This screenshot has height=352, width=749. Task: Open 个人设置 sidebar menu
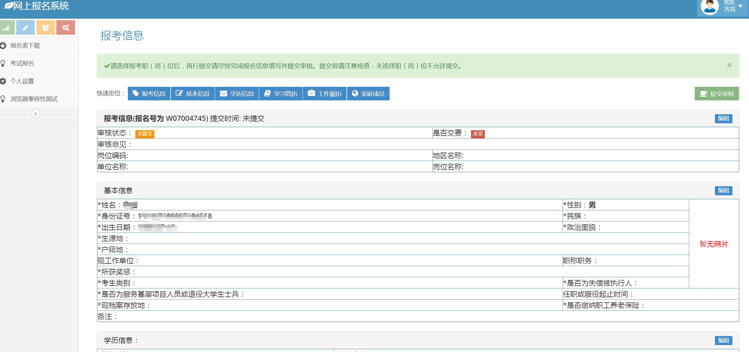pos(22,81)
